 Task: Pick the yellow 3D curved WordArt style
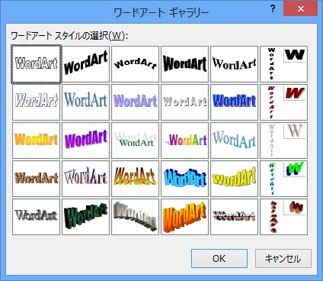tap(234, 179)
